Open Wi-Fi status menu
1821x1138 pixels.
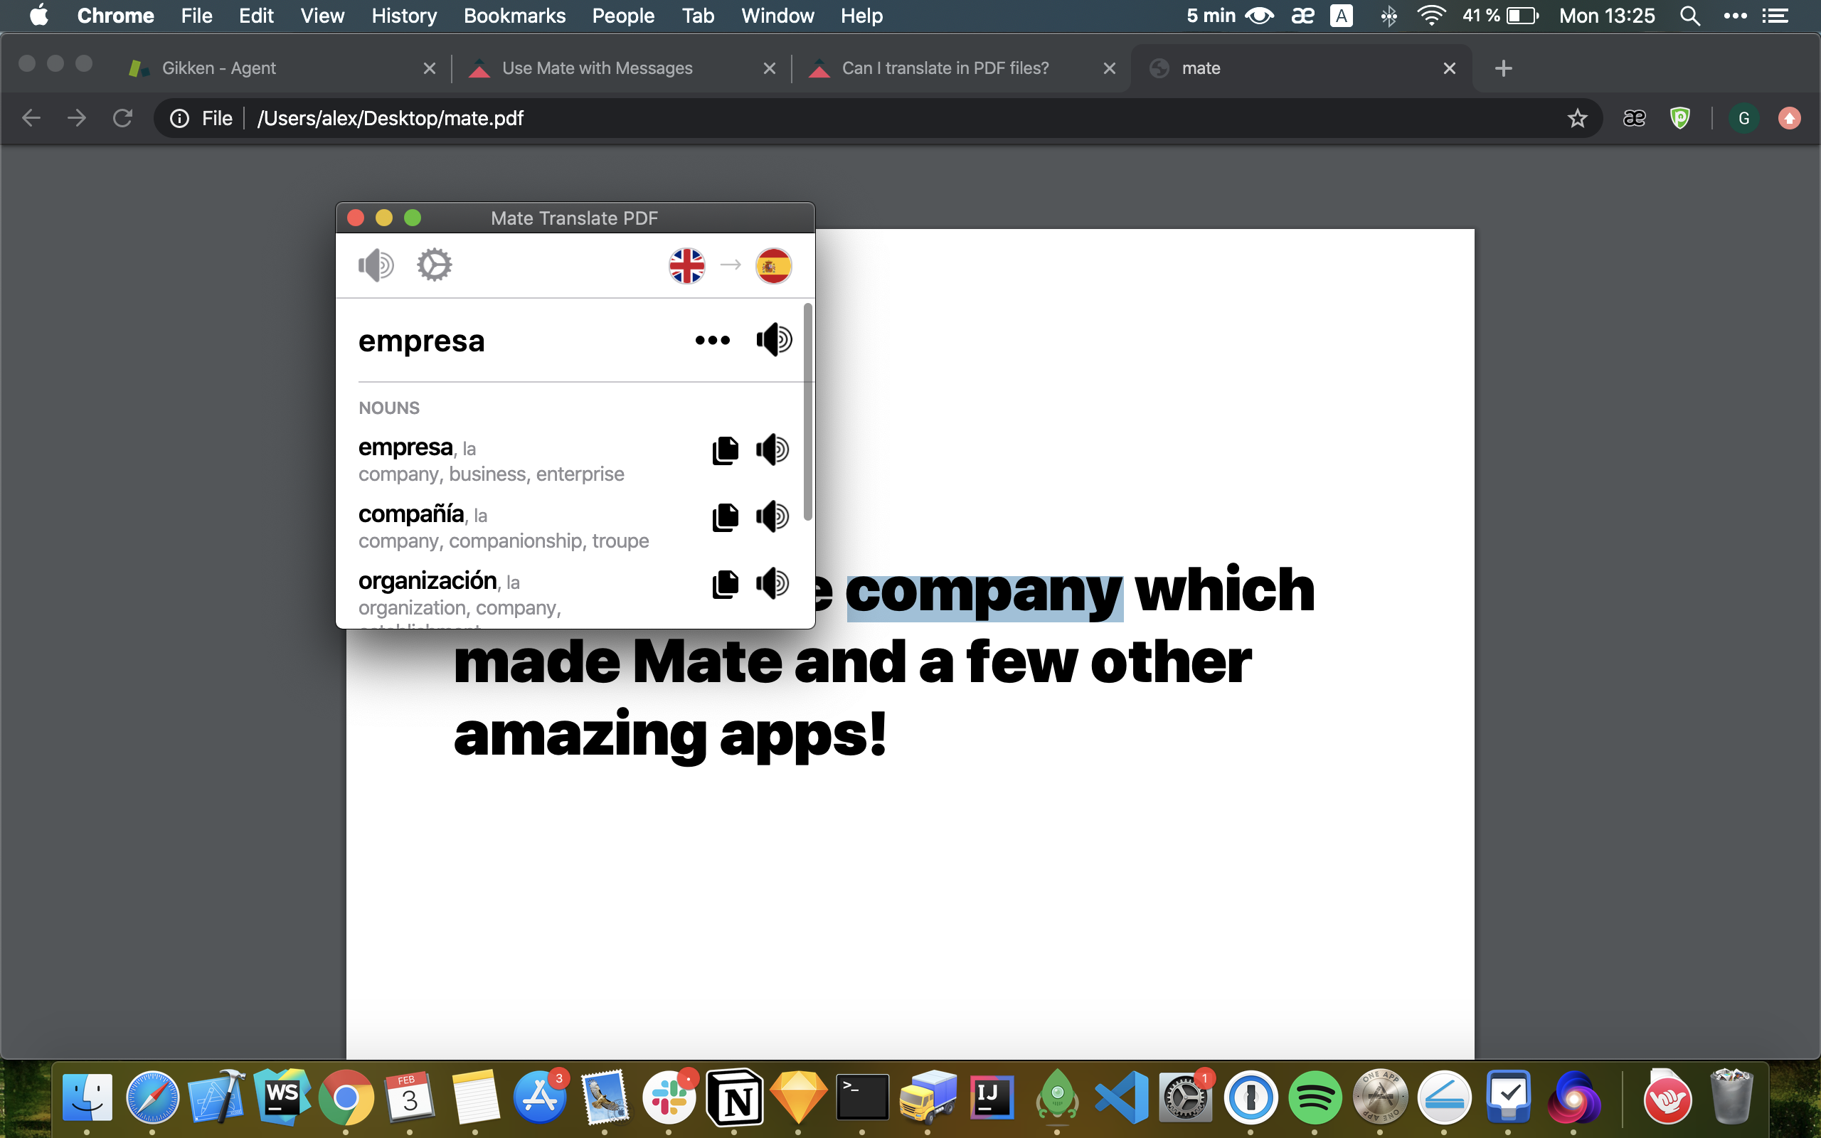[x=1430, y=16]
